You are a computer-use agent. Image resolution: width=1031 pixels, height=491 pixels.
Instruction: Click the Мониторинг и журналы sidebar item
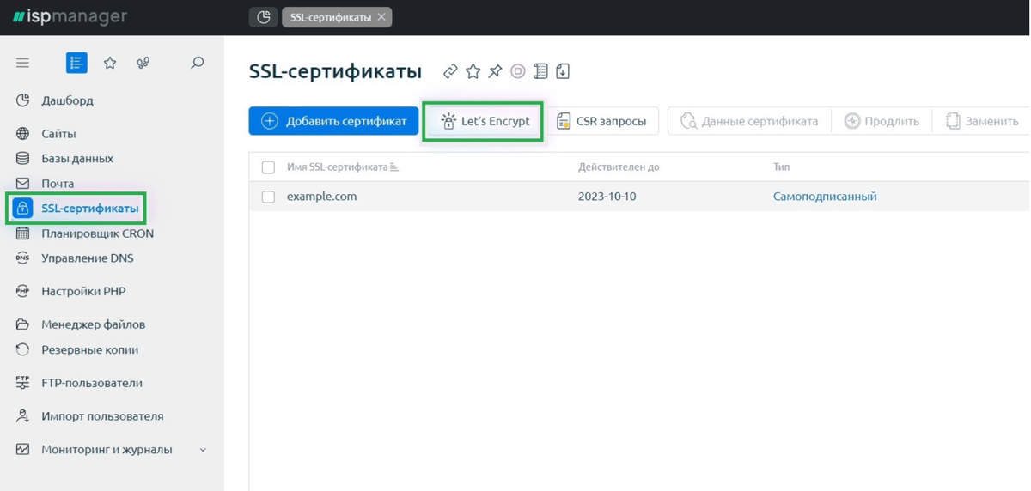tap(107, 450)
